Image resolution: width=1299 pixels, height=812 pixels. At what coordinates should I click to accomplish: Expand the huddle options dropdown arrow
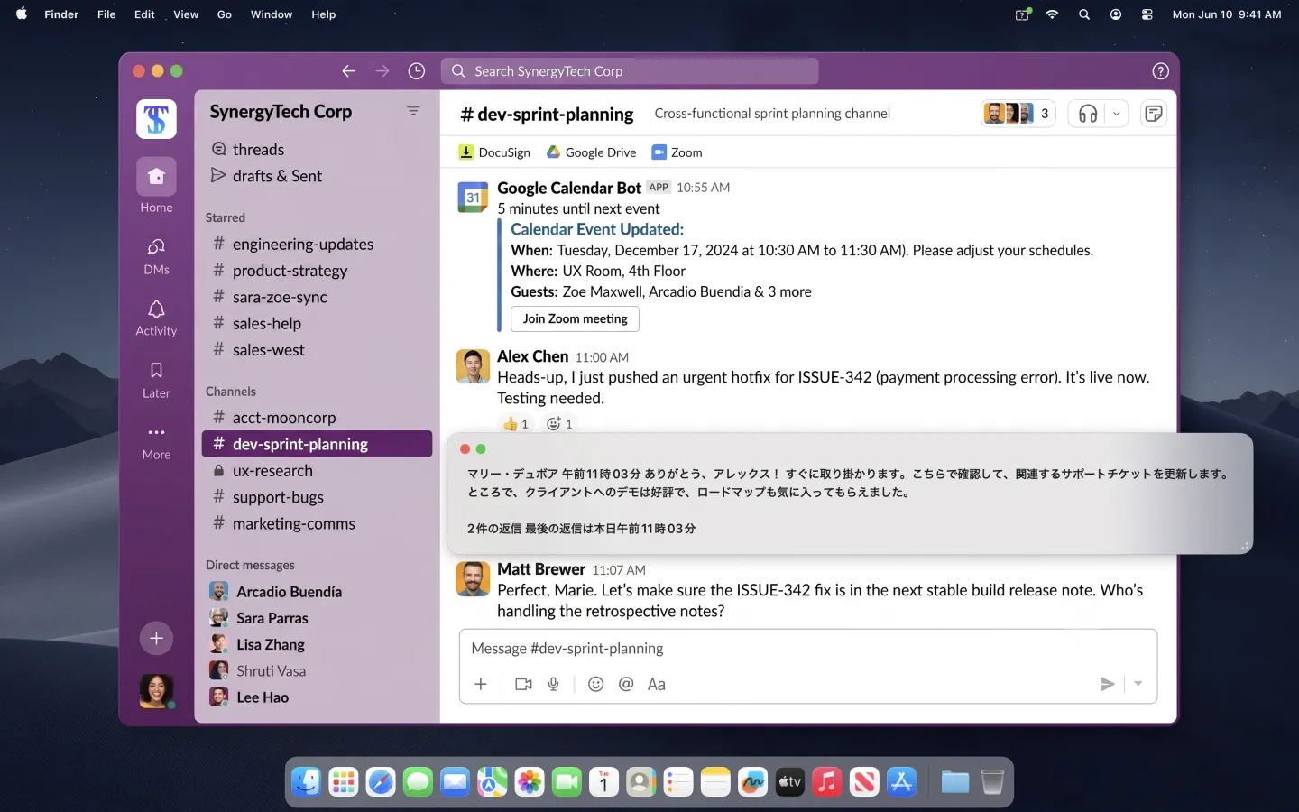click(x=1117, y=114)
